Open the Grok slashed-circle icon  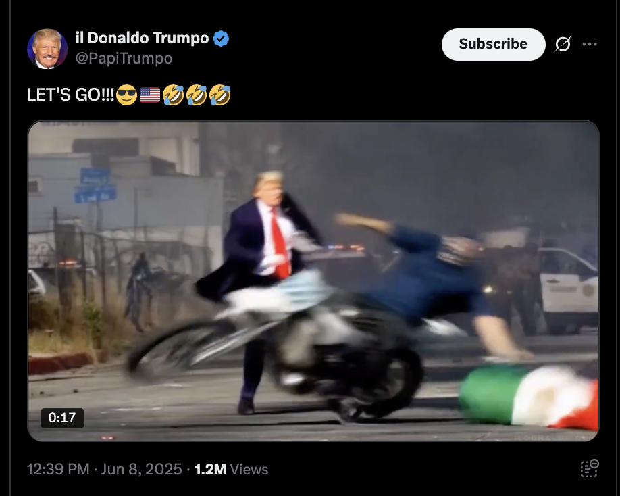coord(563,44)
